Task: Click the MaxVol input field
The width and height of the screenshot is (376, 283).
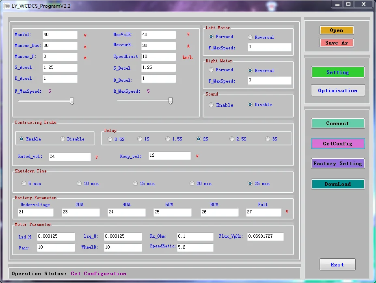Action: pyautogui.click(x=59, y=35)
